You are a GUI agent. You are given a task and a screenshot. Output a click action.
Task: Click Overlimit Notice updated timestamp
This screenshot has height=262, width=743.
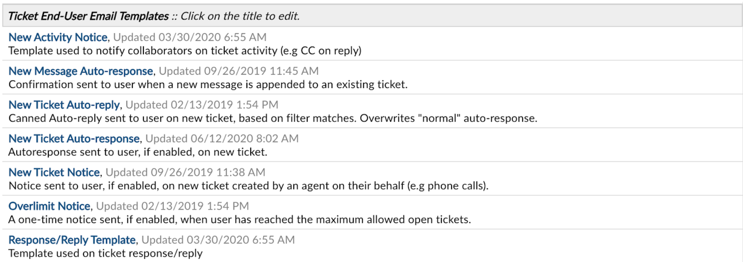pos(172,206)
